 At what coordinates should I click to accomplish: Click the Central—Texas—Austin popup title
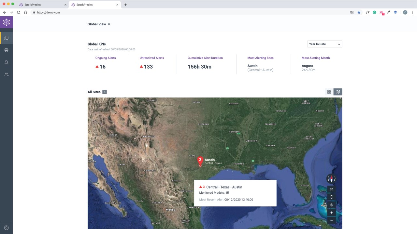point(224,187)
